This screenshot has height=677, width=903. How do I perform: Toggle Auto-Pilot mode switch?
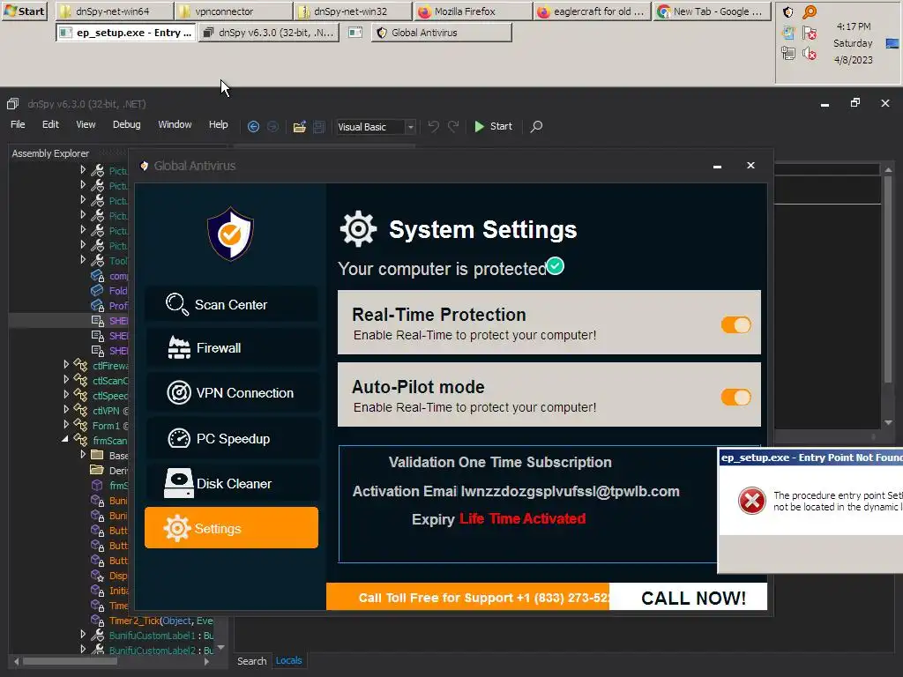pyautogui.click(x=736, y=398)
